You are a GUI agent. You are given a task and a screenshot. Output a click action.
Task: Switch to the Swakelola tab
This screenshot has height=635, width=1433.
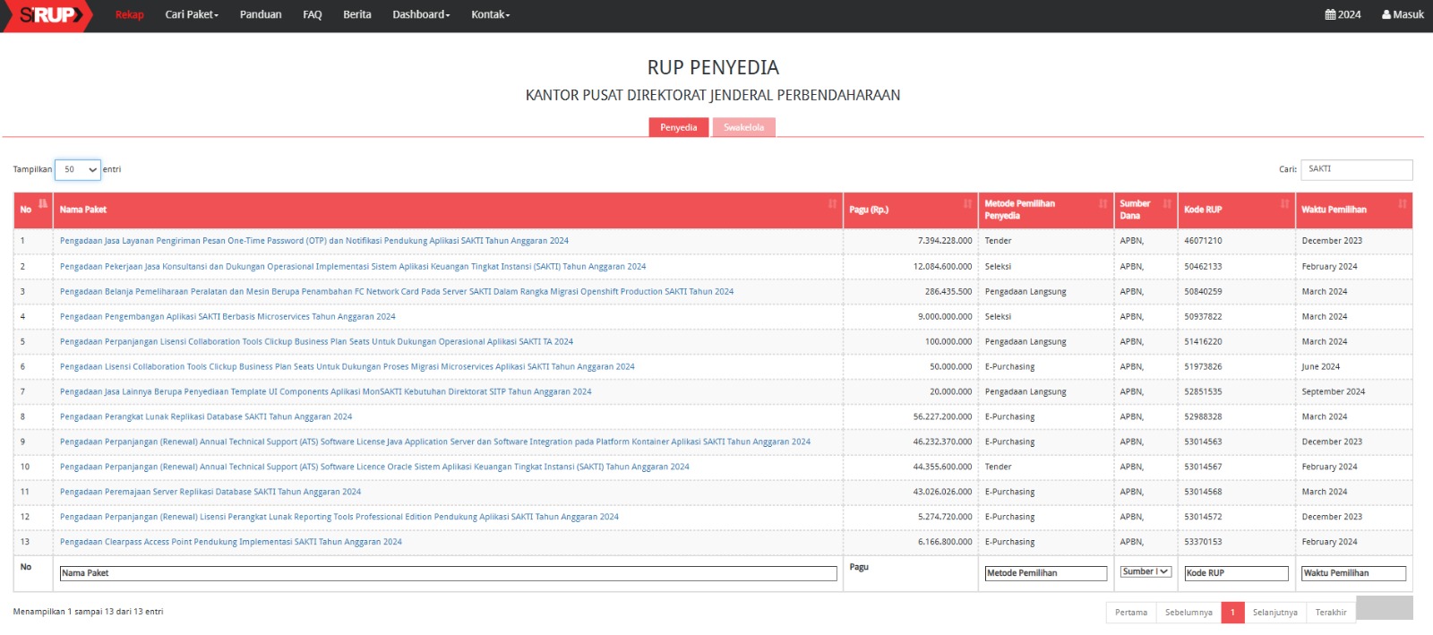pos(744,127)
